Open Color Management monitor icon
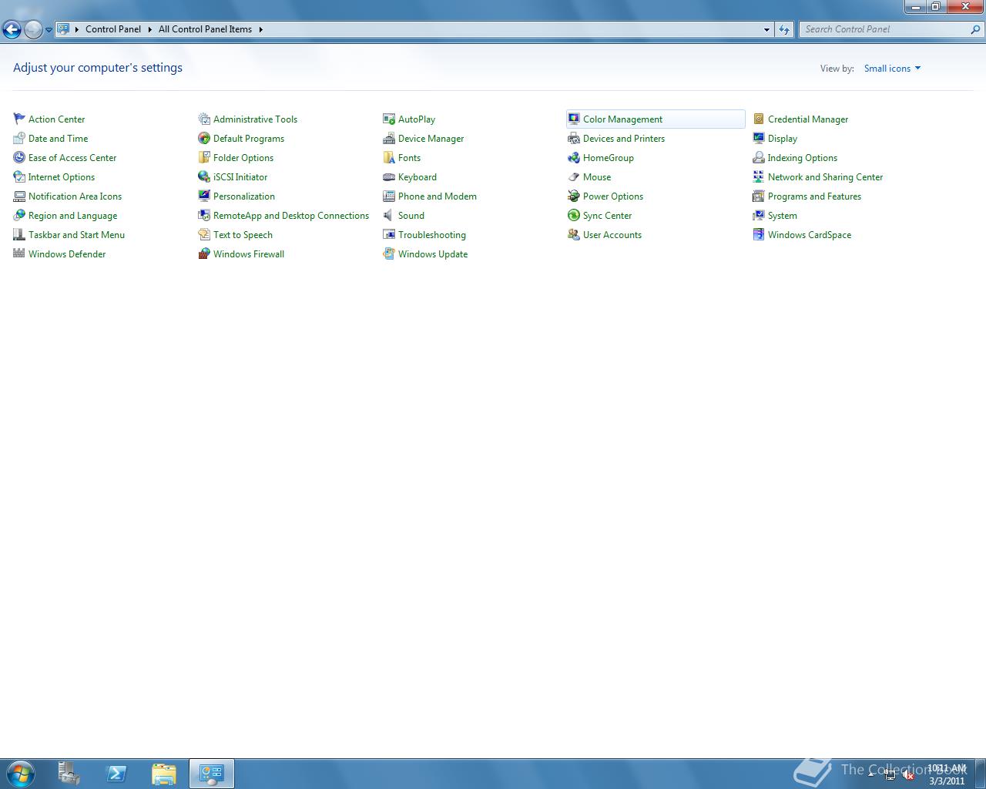Image resolution: width=986 pixels, height=789 pixels. click(x=574, y=119)
